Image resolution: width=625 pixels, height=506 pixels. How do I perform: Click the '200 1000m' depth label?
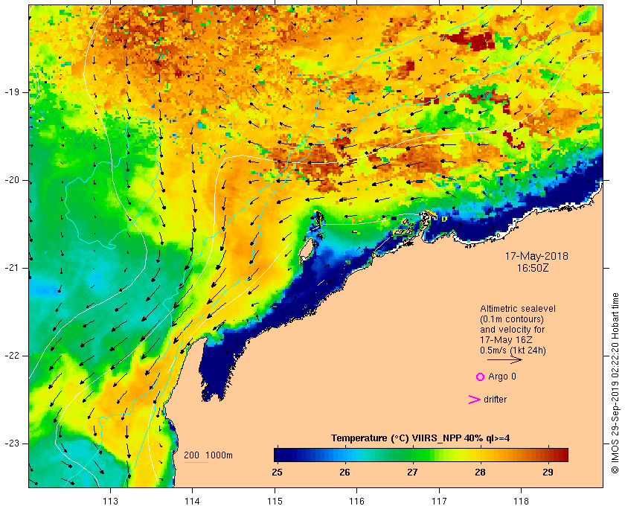coord(208,455)
